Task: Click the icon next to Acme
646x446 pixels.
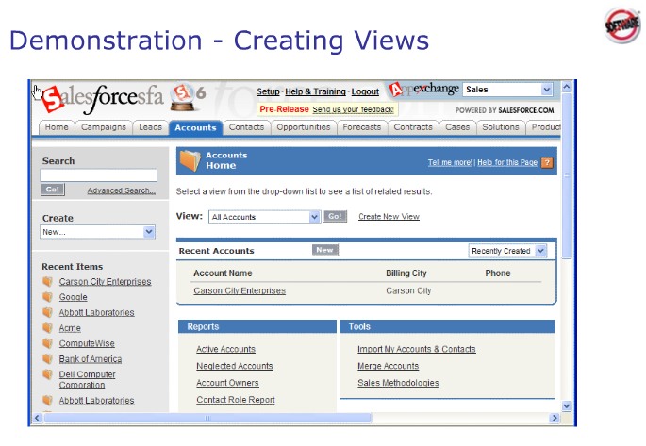Action: [47, 328]
